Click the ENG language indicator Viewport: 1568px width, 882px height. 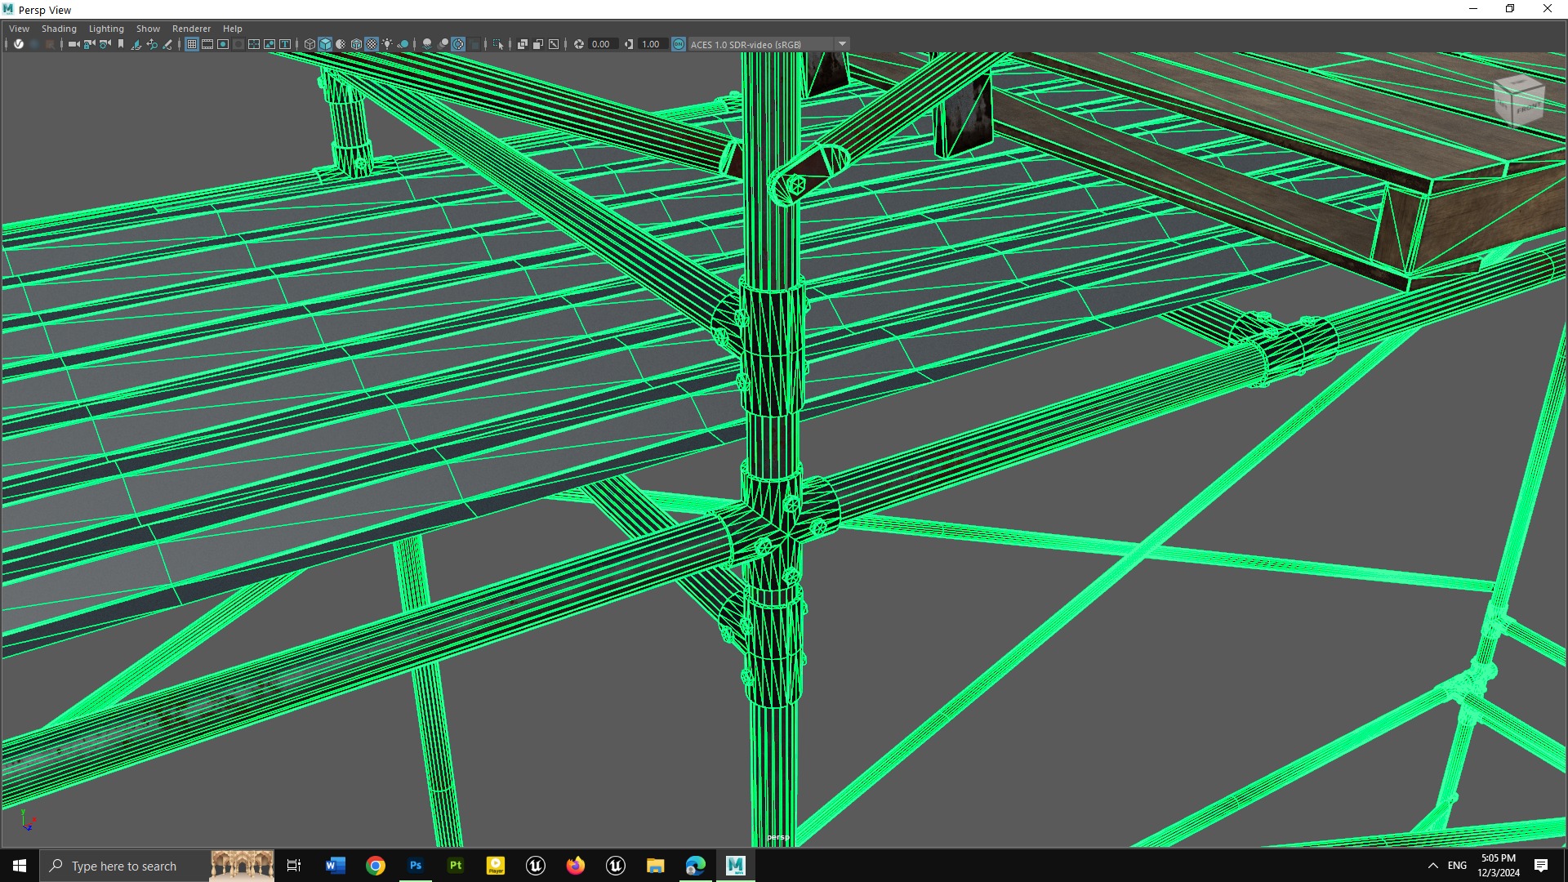point(1457,866)
